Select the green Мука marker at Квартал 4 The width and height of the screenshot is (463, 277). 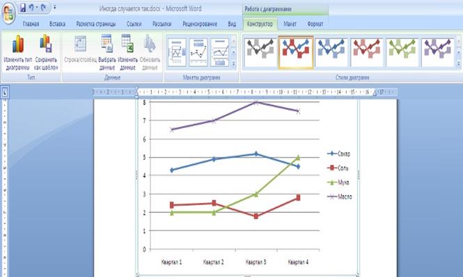(x=298, y=158)
